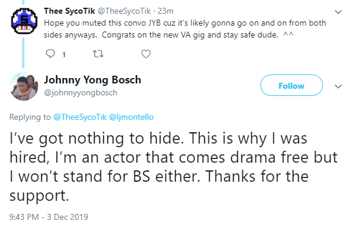Click the reply count number 1
The image size is (354, 227).
click(x=64, y=54)
